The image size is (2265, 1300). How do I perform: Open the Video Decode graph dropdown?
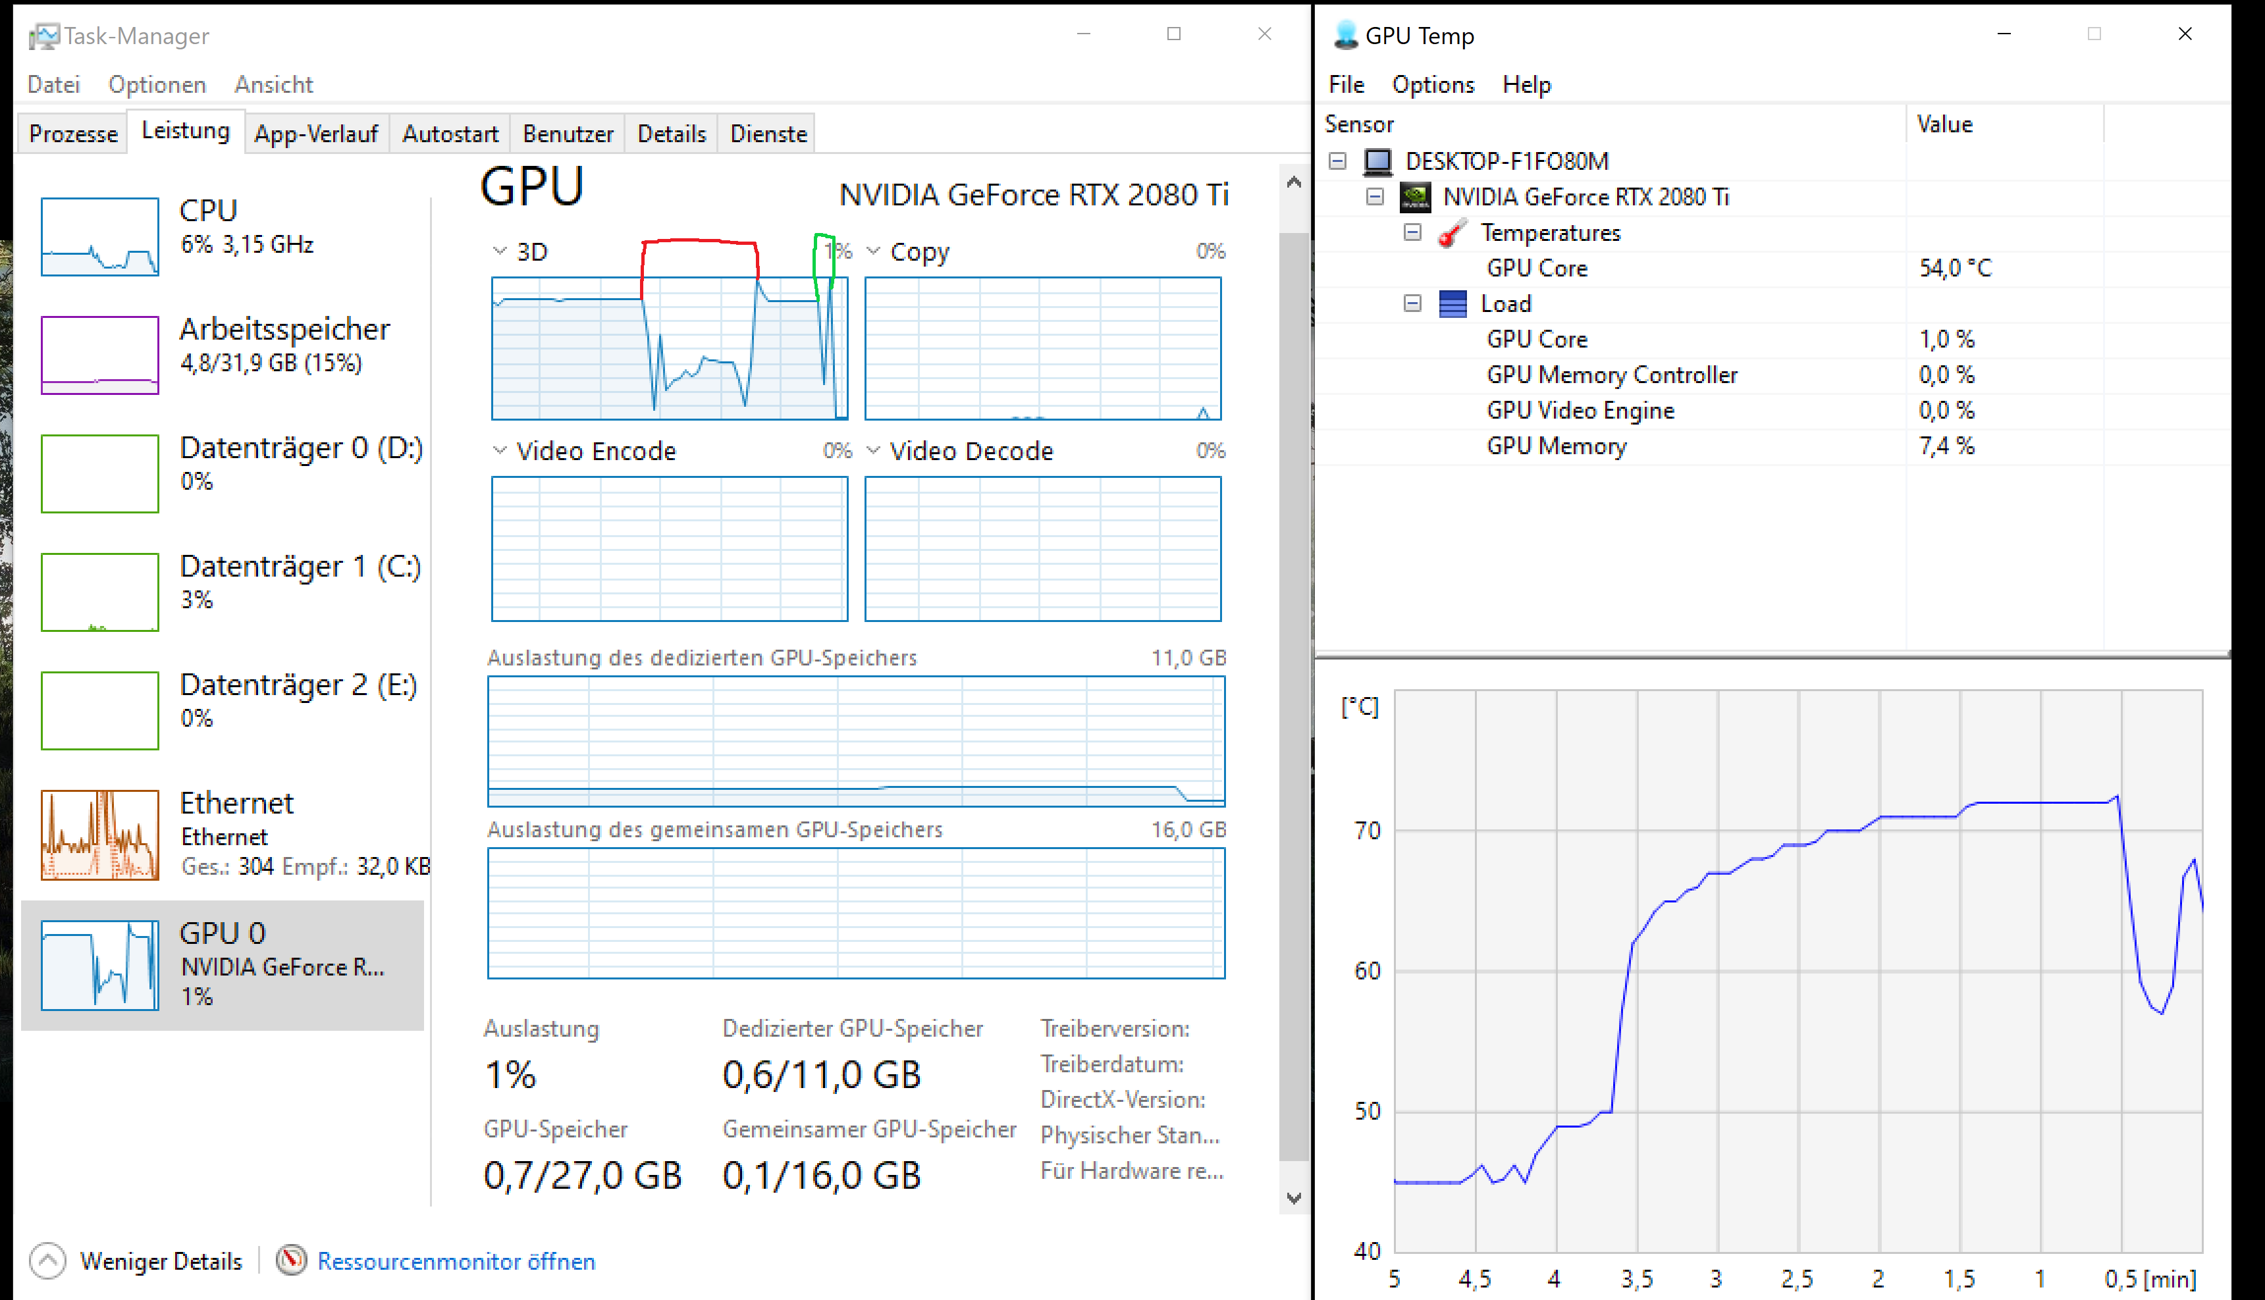(874, 450)
